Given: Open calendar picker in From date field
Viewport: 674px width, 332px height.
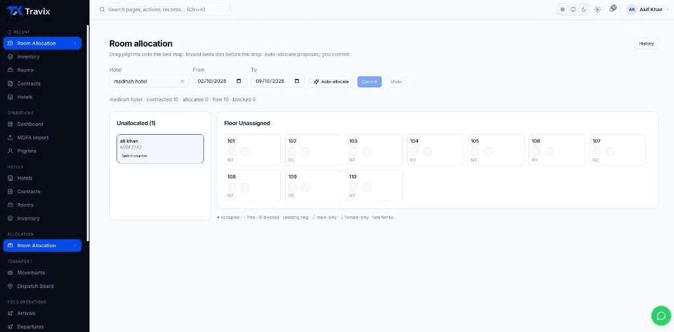Looking at the screenshot, I should pyautogui.click(x=239, y=81).
